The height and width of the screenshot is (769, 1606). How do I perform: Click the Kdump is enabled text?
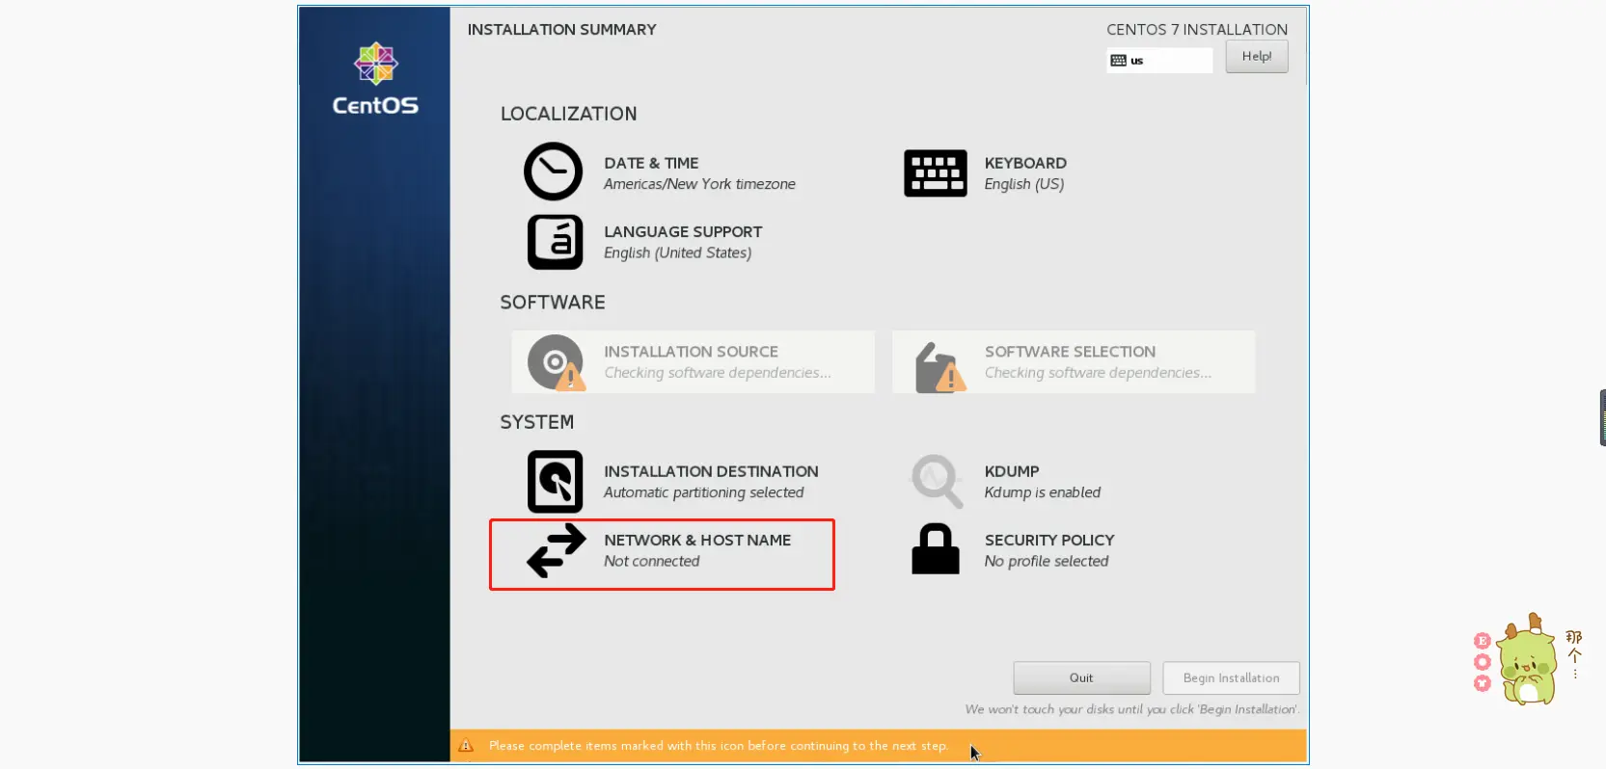point(1042,493)
